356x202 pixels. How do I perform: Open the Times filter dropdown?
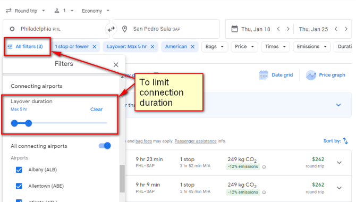(275, 47)
